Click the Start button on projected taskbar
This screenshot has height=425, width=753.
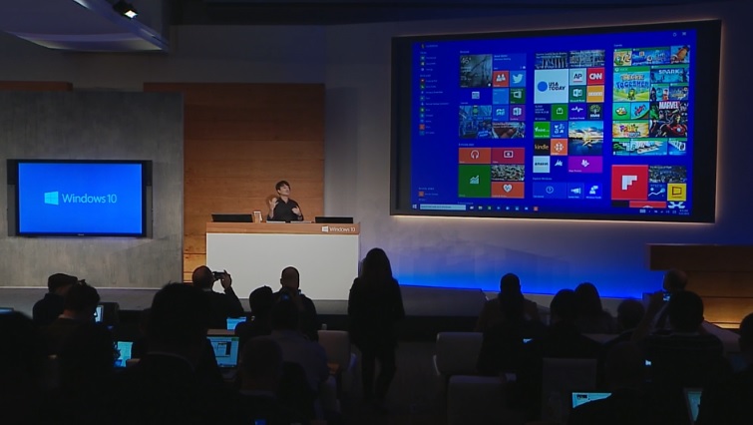[x=415, y=207]
